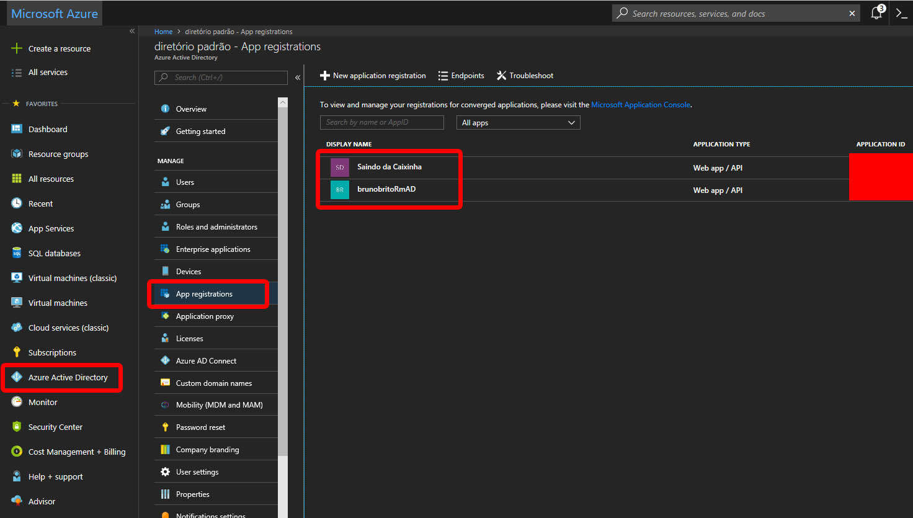The image size is (913, 518).
Task: Click the All resources grid icon
Action: pos(17,179)
